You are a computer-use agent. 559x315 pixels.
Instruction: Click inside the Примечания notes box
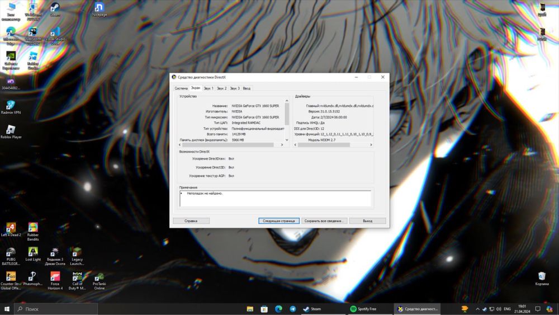tap(275, 199)
